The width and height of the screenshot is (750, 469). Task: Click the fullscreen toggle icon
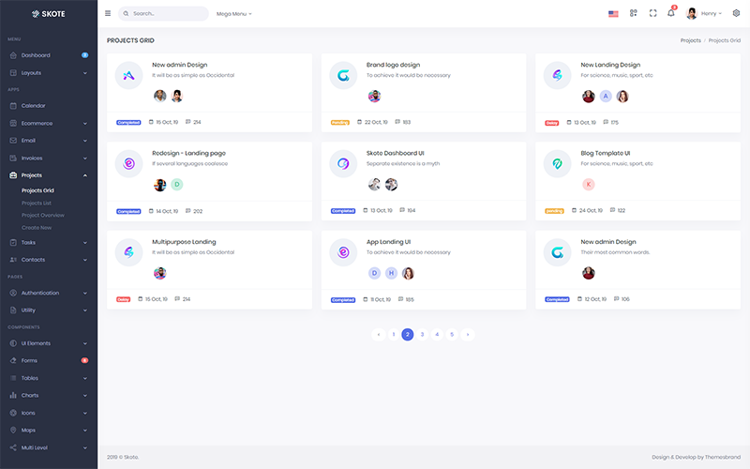click(652, 13)
